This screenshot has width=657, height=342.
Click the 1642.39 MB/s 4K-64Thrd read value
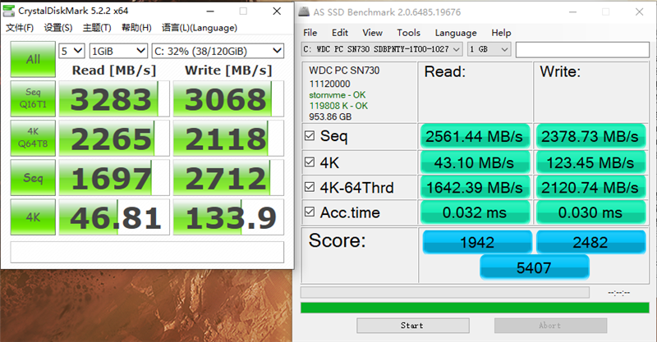pos(475,188)
